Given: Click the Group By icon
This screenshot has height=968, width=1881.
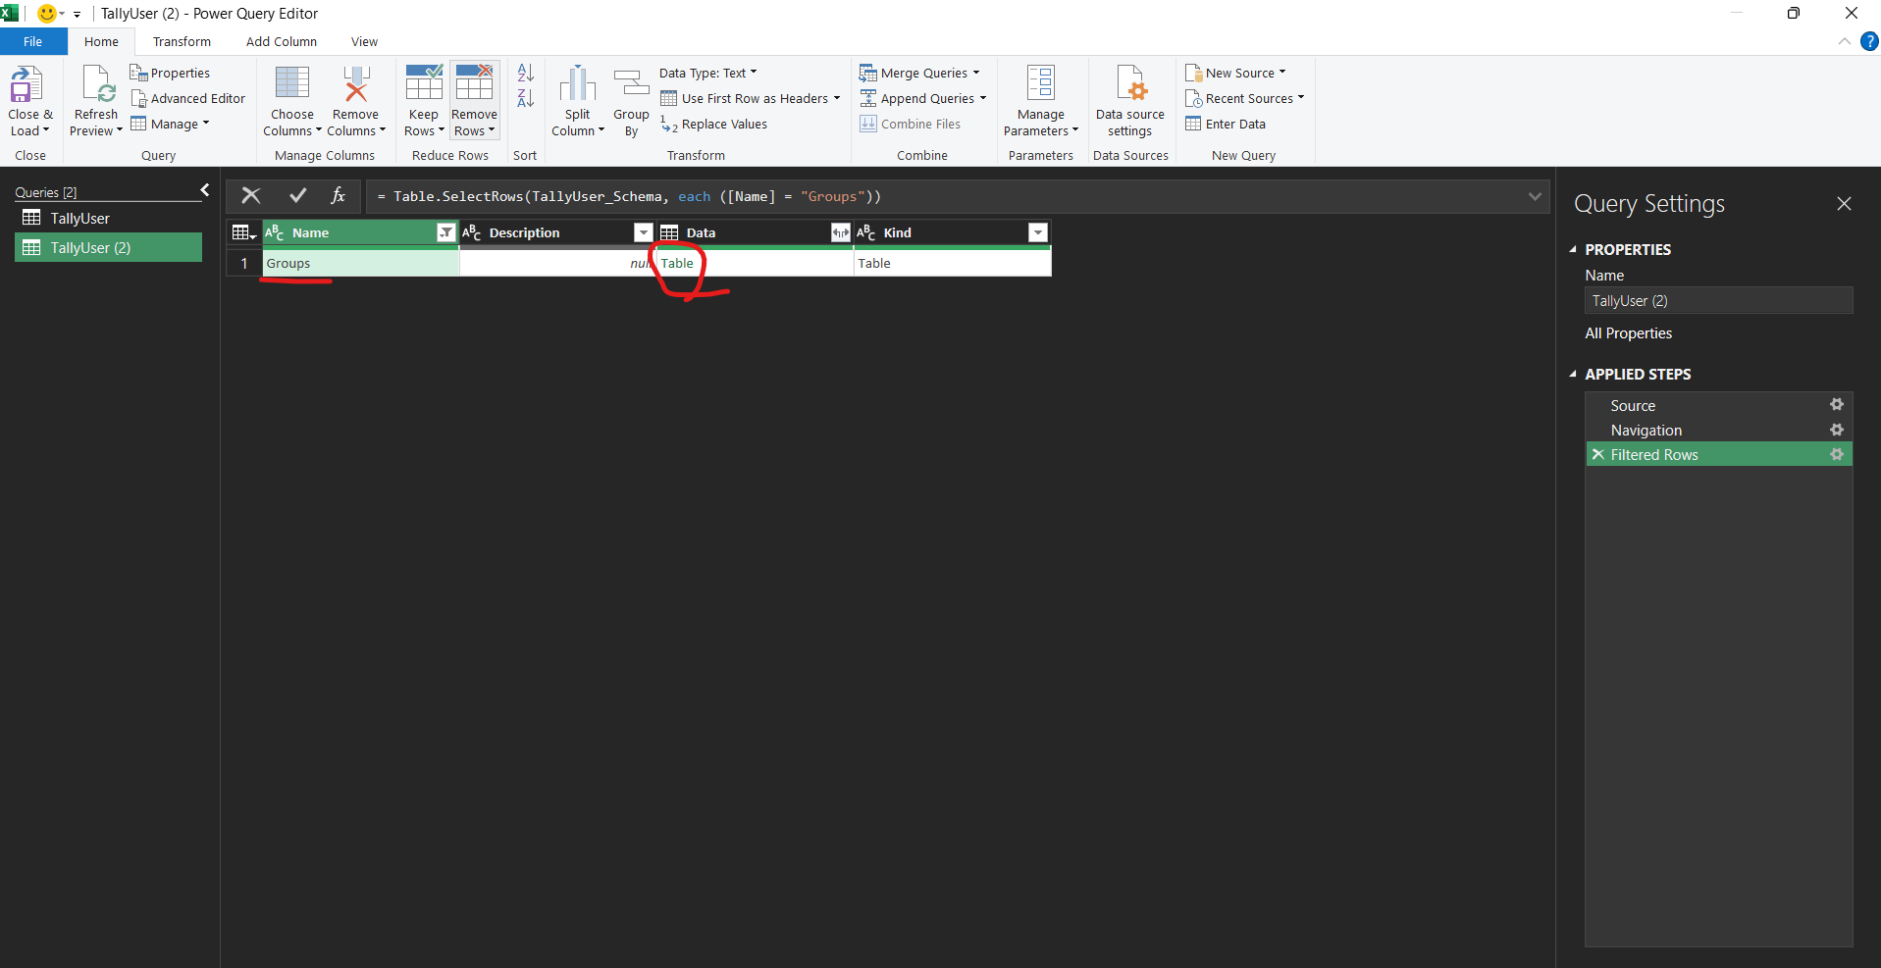Looking at the screenshot, I should pyautogui.click(x=631, y=85).
